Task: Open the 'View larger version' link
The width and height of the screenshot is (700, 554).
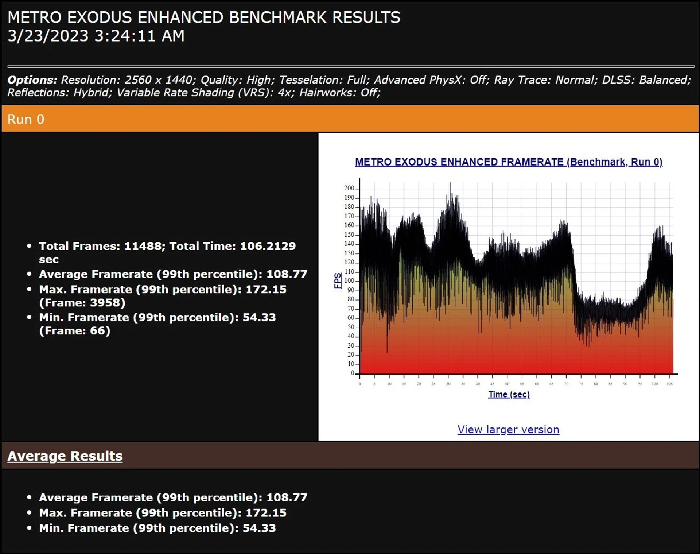Action: click(x=508, y=429)
